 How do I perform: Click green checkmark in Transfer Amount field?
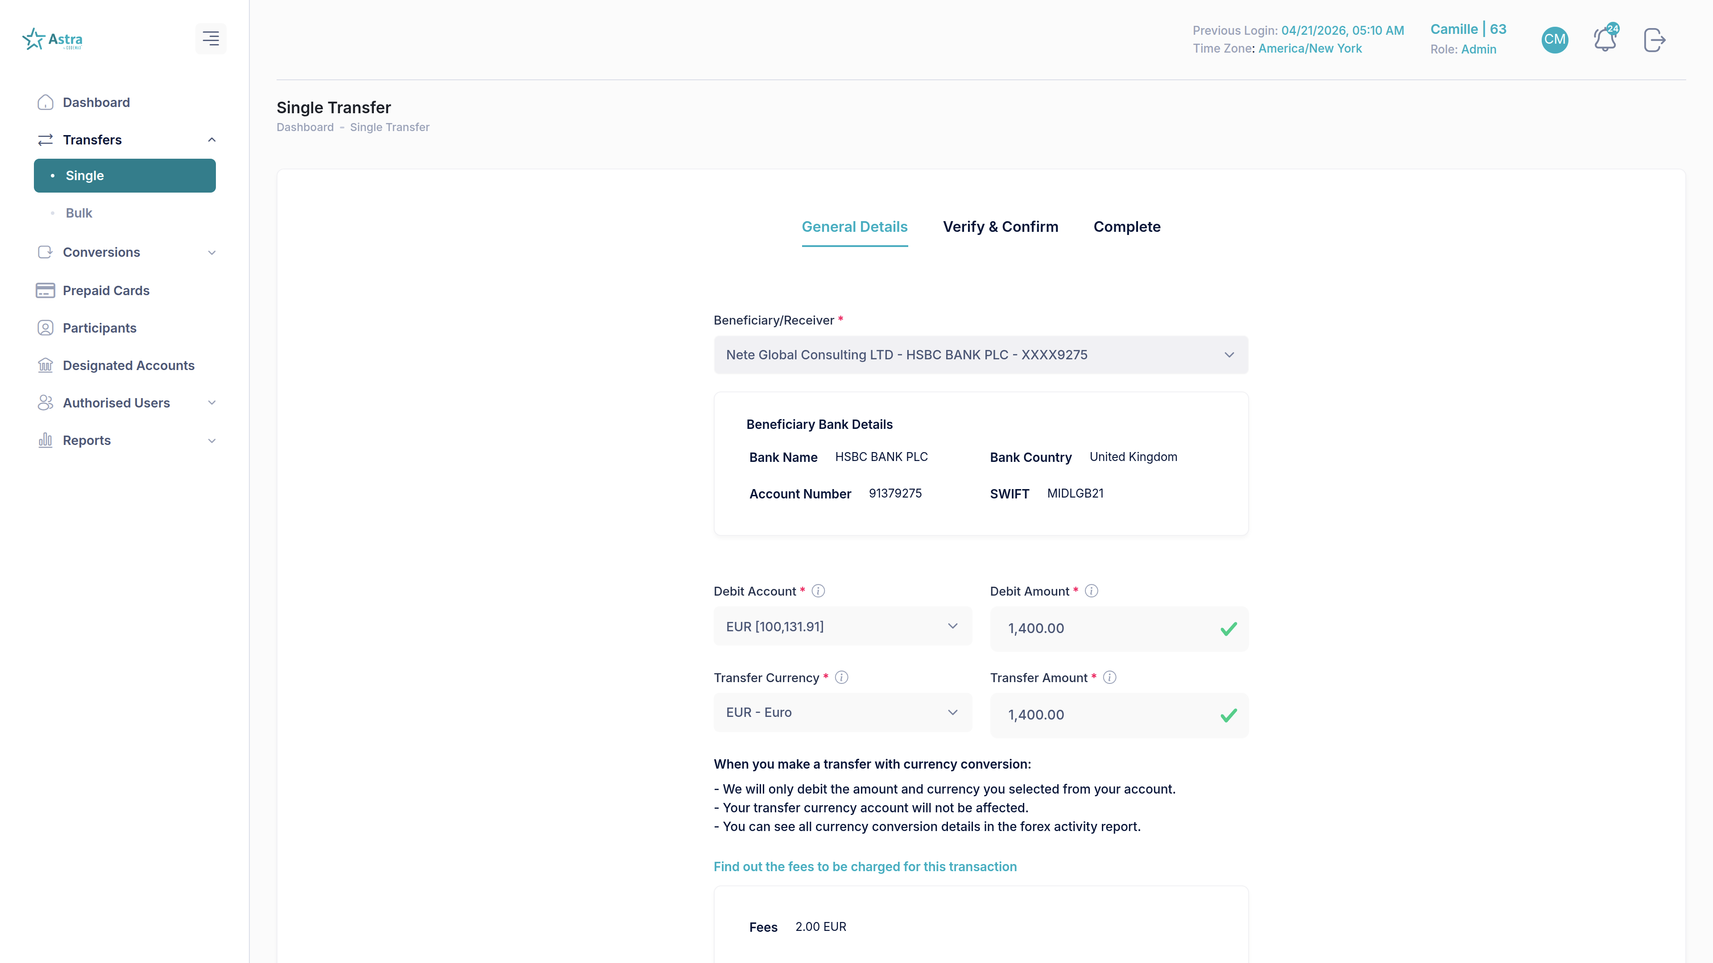click(x=1229, y=715)
